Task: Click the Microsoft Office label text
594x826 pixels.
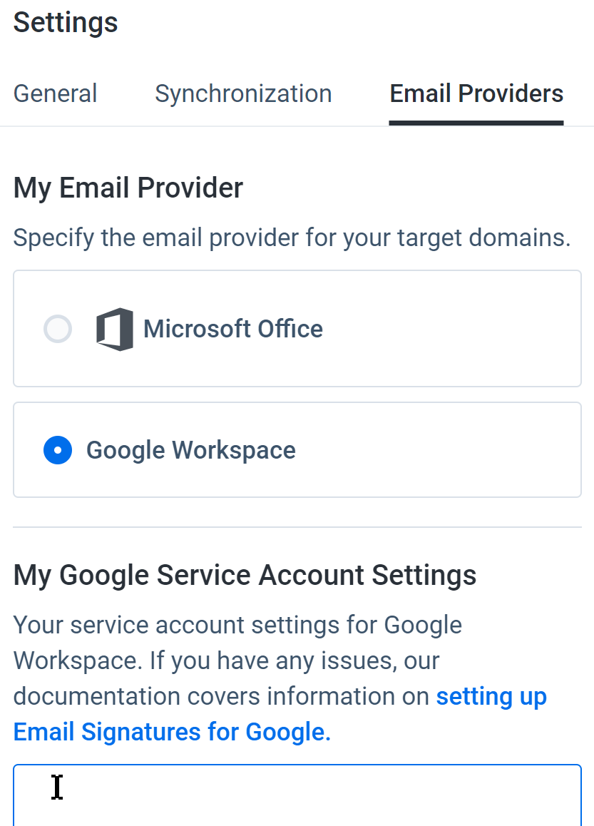Action: (x=232, y=329)
